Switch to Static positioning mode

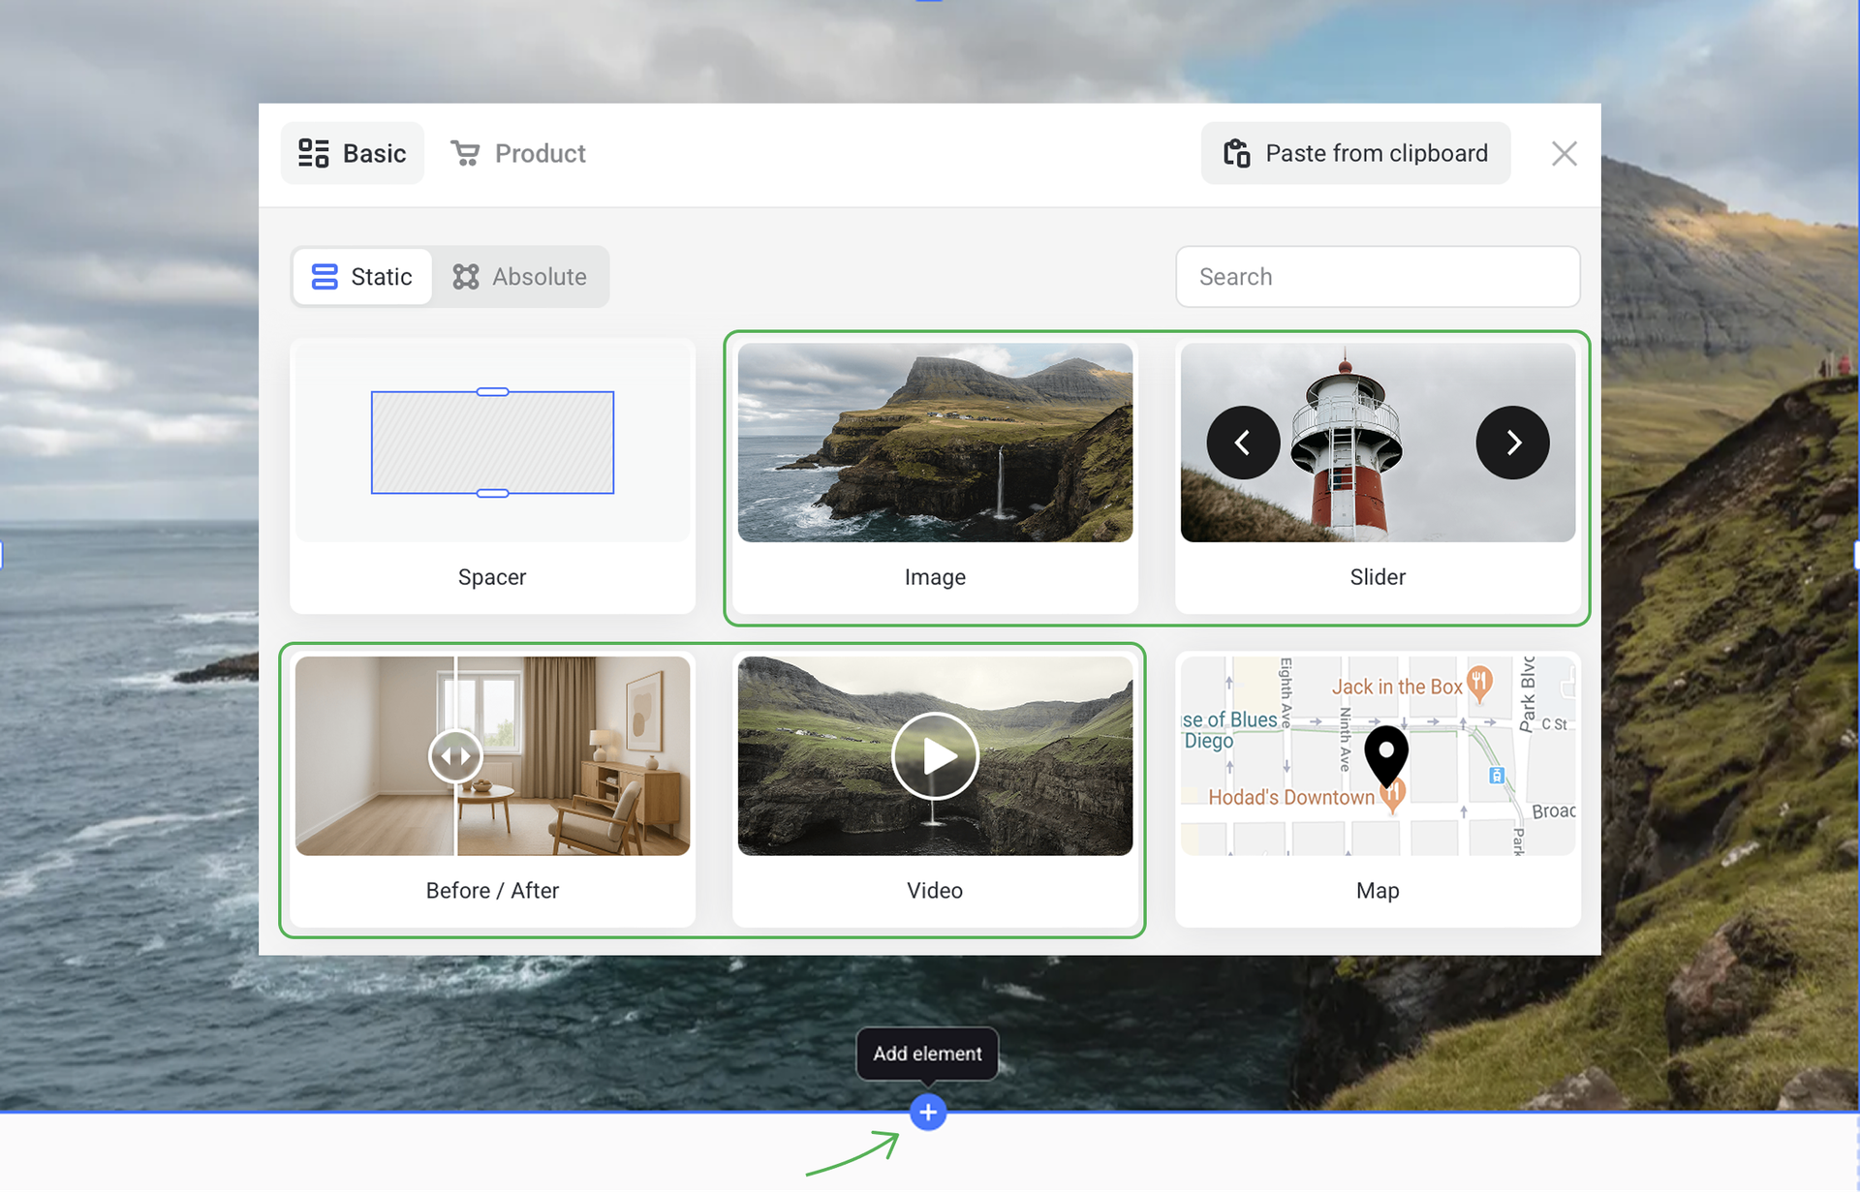tap(362, 277)
